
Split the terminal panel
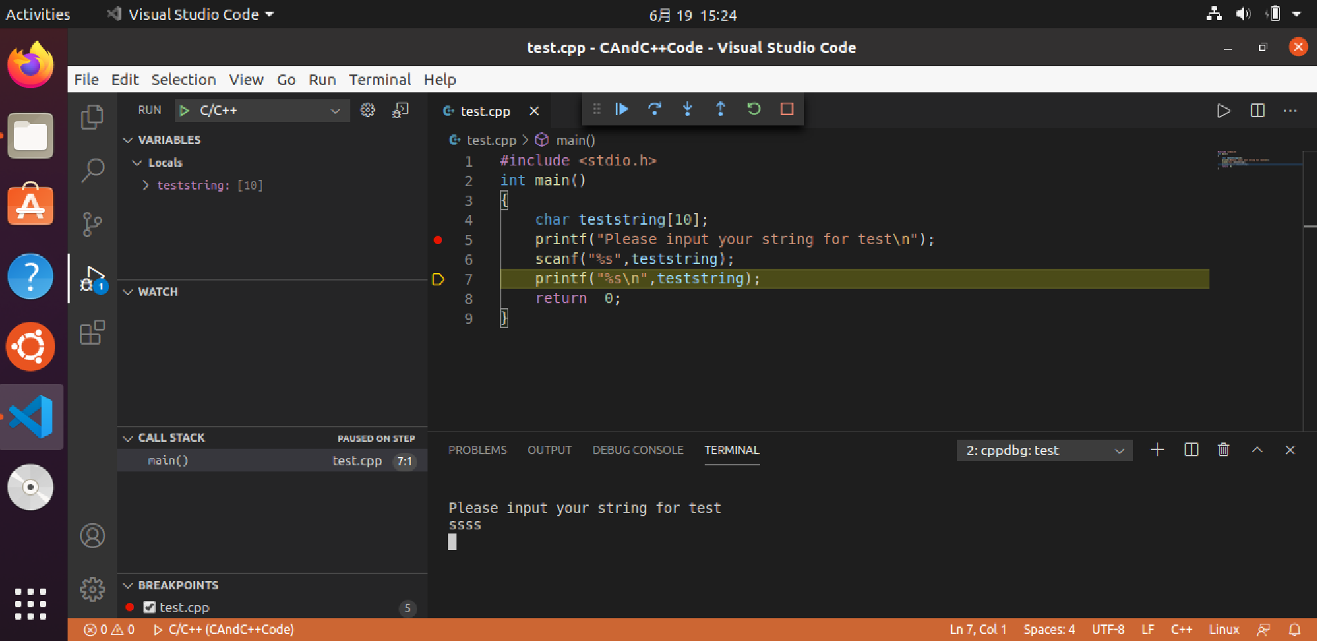1192,450
